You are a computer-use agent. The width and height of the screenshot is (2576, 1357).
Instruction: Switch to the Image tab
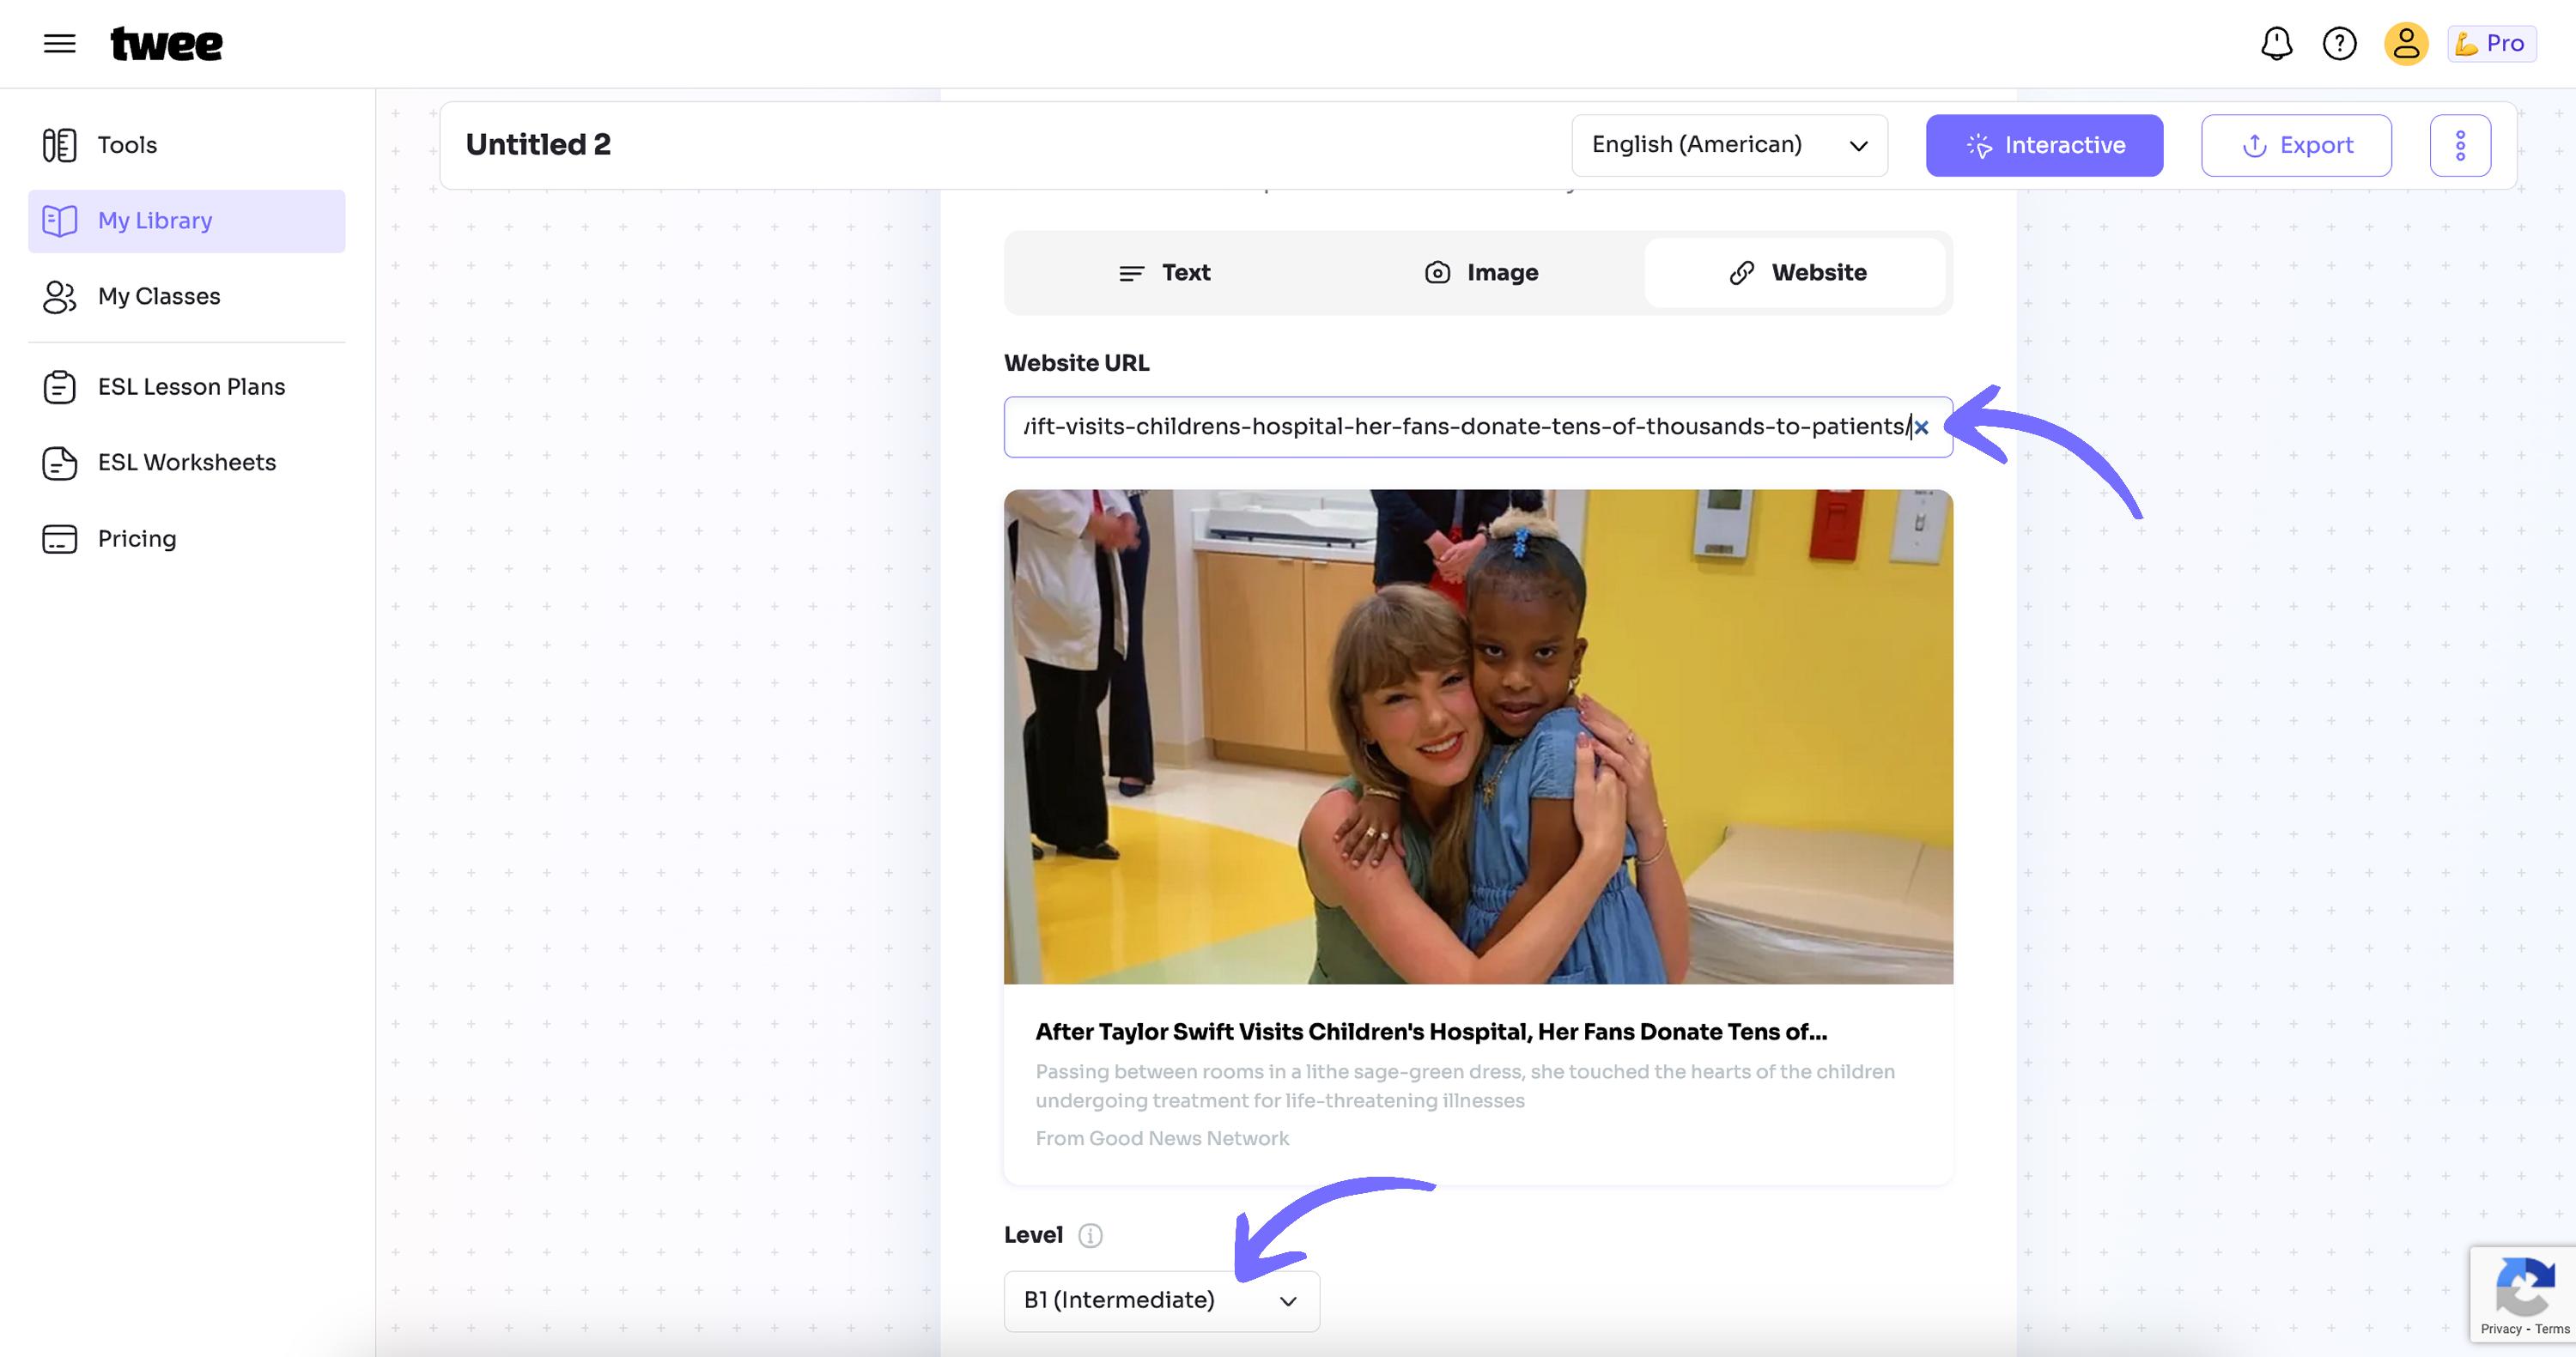pos(1481,273)
